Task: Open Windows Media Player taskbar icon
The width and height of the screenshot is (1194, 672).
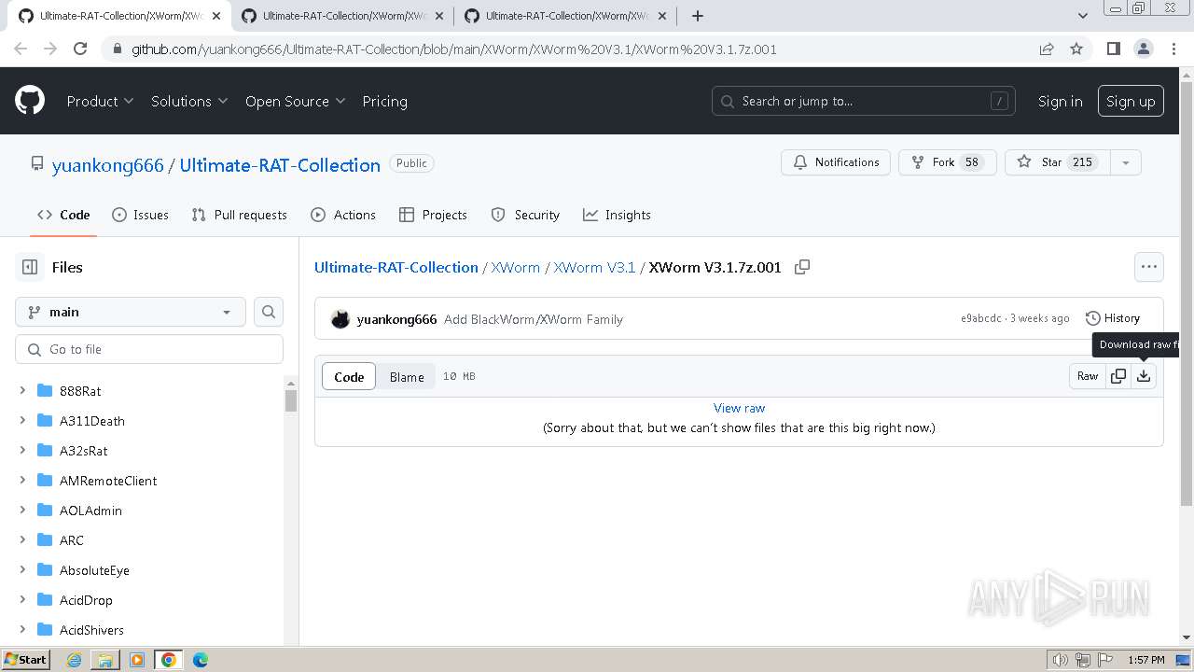Action: click(137, 660)
